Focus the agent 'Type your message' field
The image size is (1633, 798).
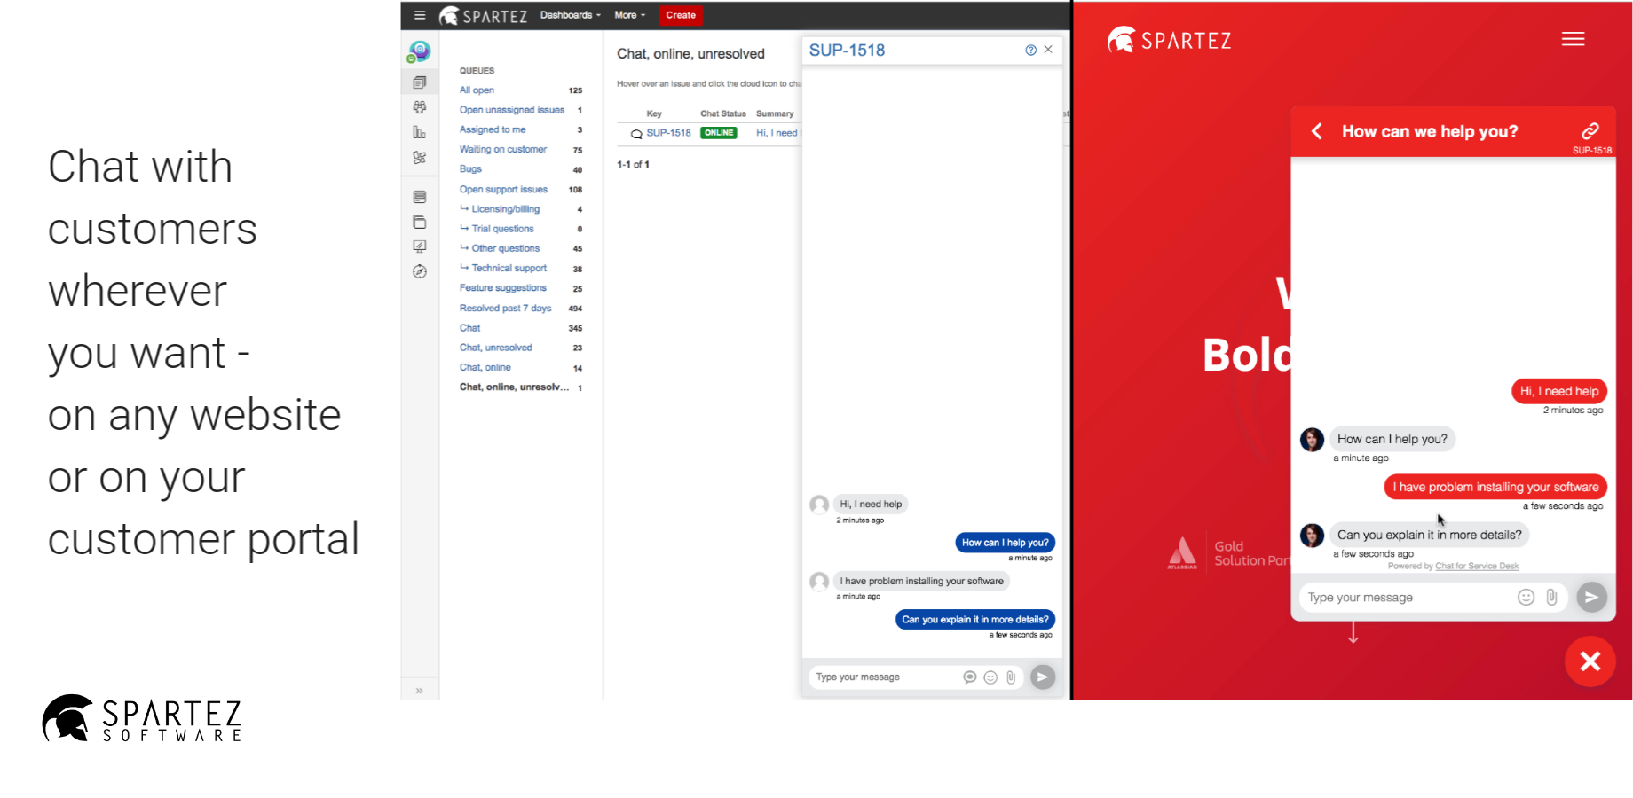tap(883, 677)
